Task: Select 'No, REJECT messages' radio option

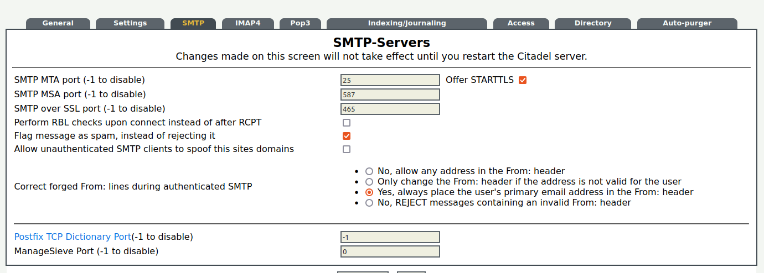Action: pos(369,203)
